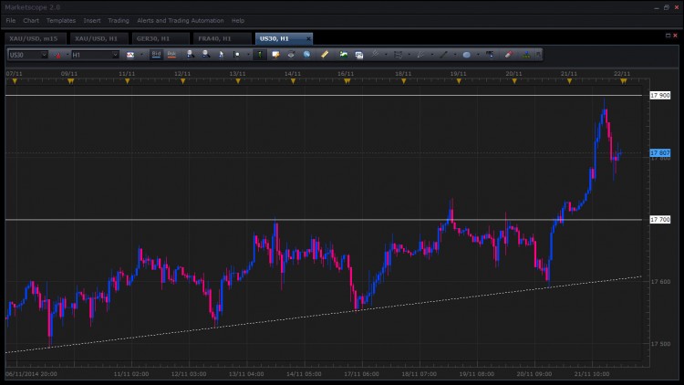Close the US30, H1 tab
684x385 pixels.
(x=308, y=39)
